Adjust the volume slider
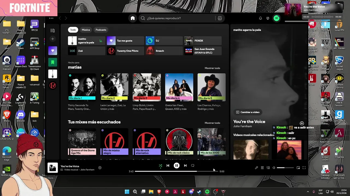 (x=285, y=168)
